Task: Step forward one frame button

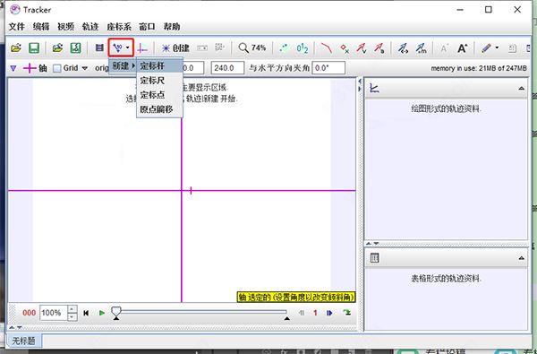Action: (329, 313)
